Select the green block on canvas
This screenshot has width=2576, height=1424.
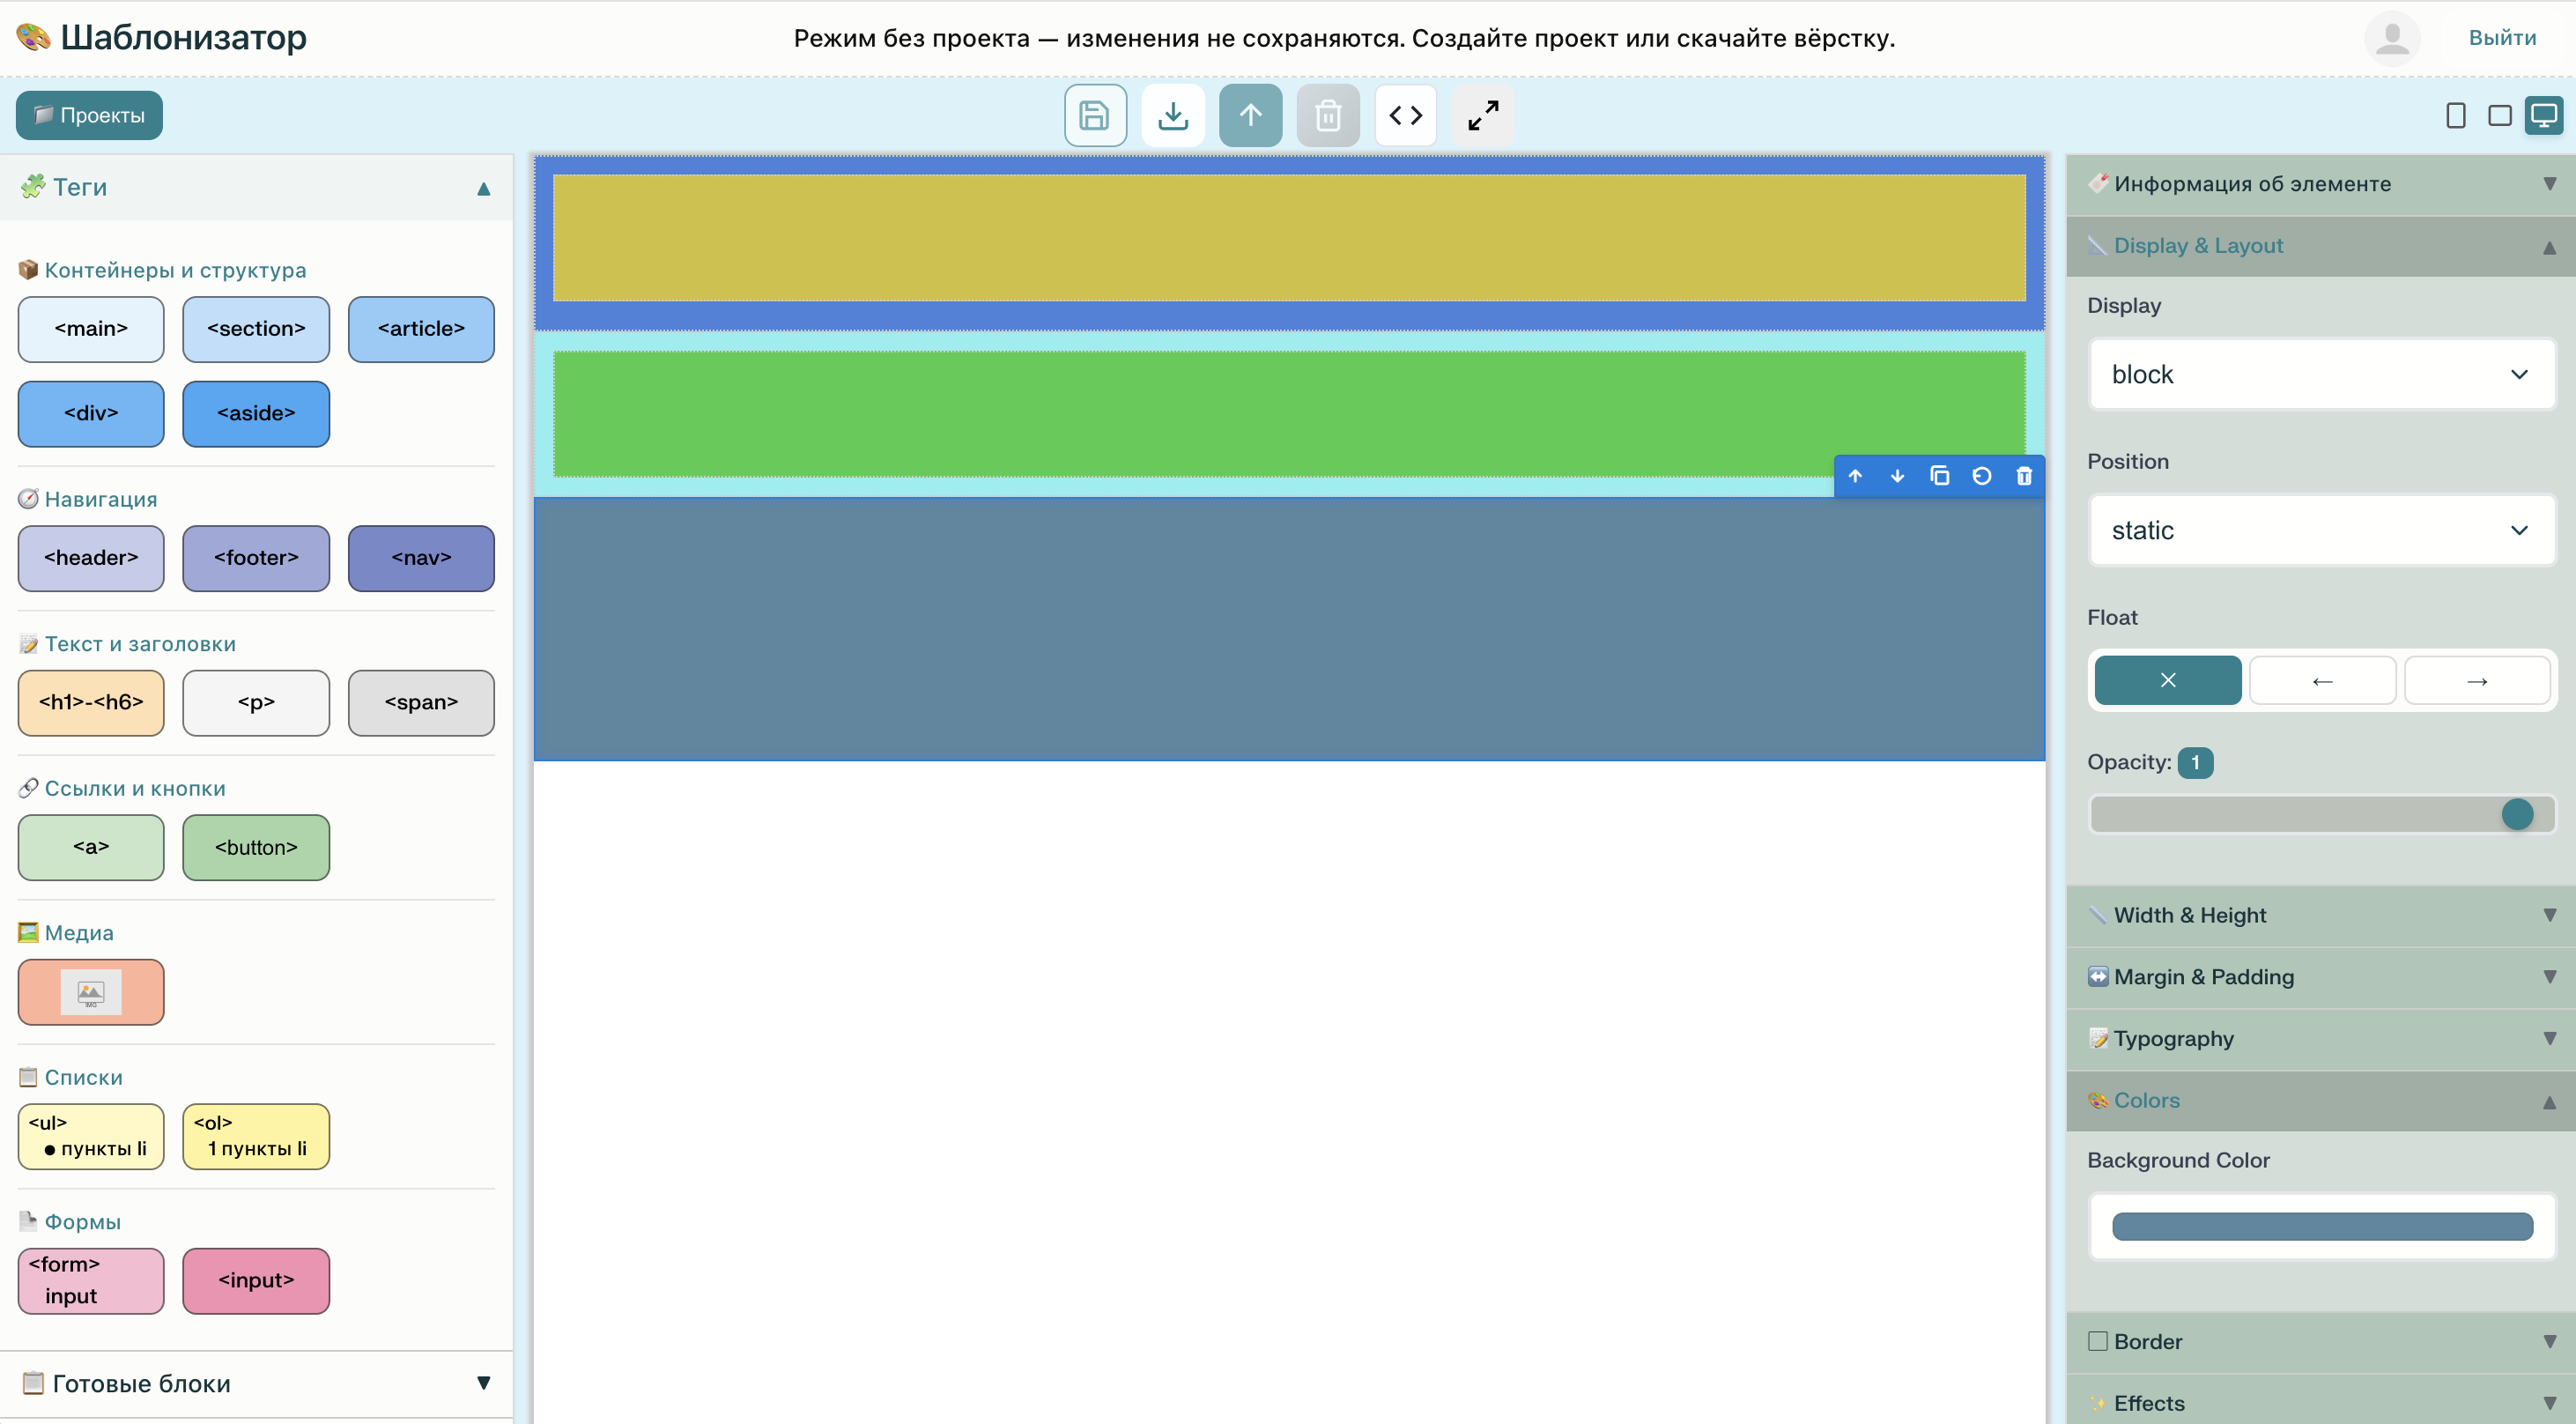(1289, 413)
